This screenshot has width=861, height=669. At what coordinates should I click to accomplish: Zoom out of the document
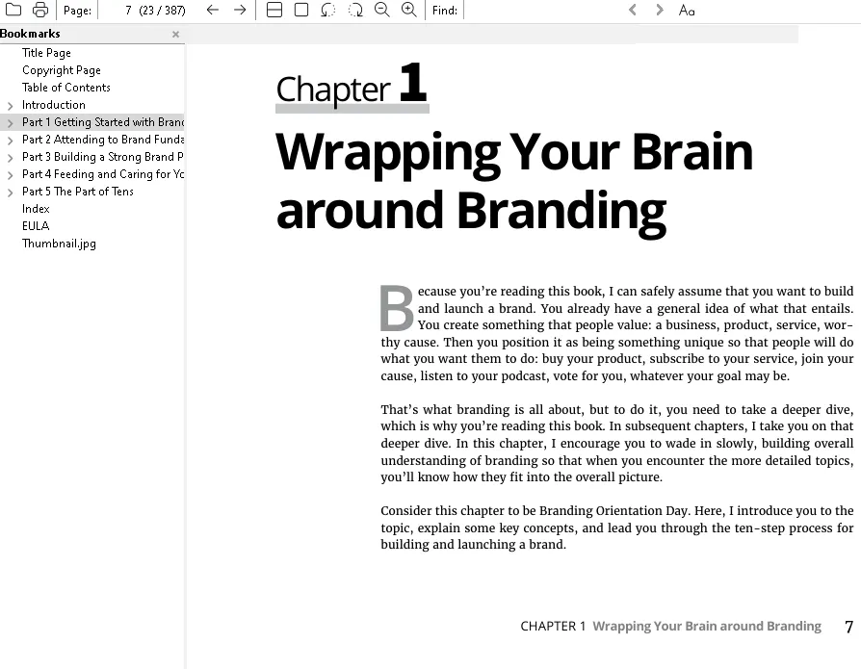pos(382,11)
